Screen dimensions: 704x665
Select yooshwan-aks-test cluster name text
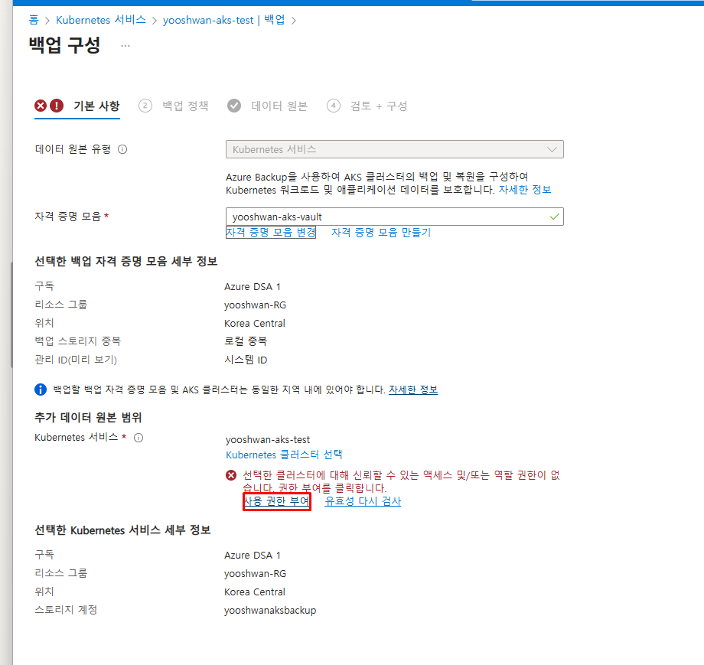coord(268,439)
